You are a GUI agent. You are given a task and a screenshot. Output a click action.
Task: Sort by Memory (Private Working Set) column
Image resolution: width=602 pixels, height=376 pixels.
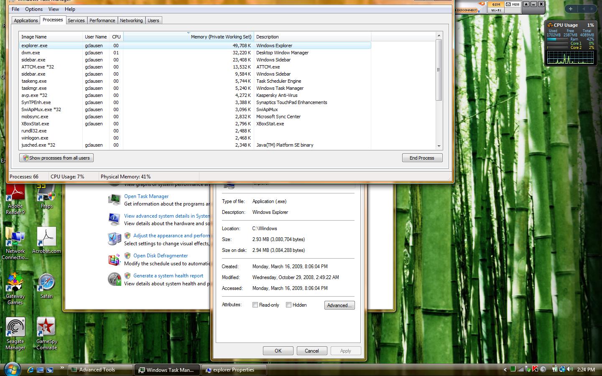click(x=188, y=37)
